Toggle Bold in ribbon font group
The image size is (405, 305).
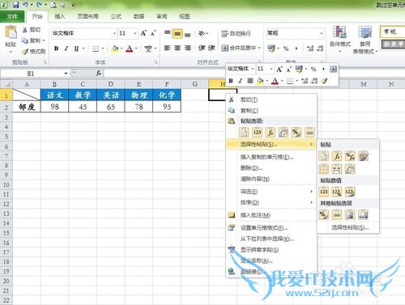tap(56, 49)
